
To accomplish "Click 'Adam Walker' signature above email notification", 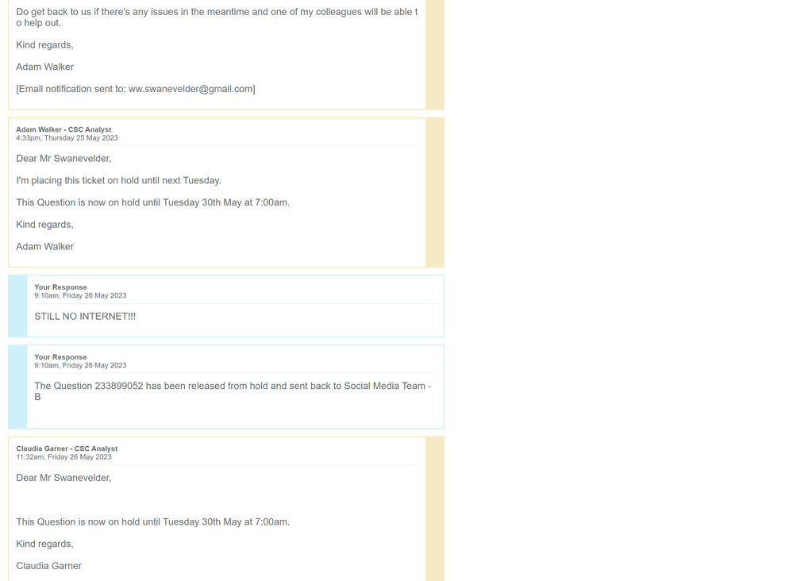I will pyautogui.click(x=45, y=67).
